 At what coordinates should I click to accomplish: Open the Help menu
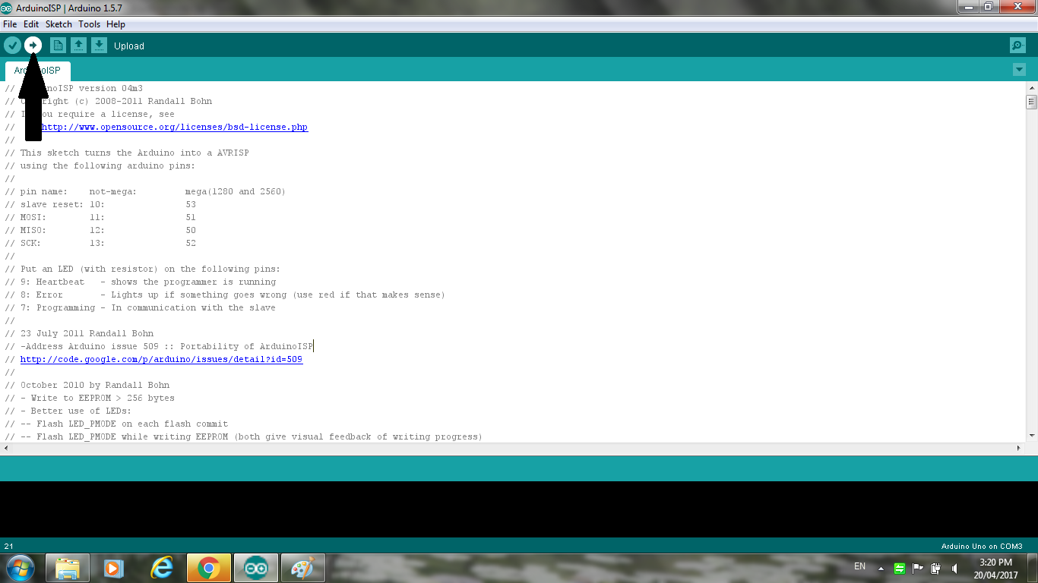[116, 24]
